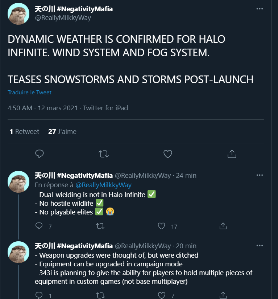Open more options on weapon upgrades reply

[x=260, y=245]
